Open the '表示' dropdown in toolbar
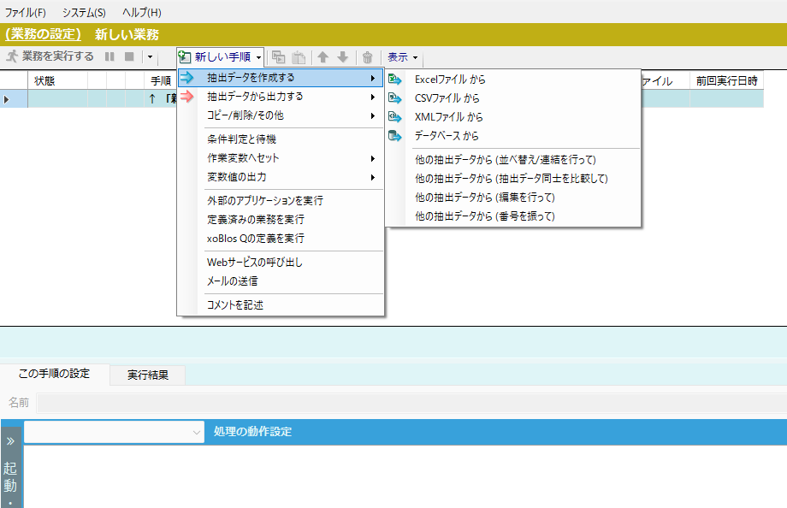Image resolution: width=787 pixels, height=508 pixels. pos(402,57)
